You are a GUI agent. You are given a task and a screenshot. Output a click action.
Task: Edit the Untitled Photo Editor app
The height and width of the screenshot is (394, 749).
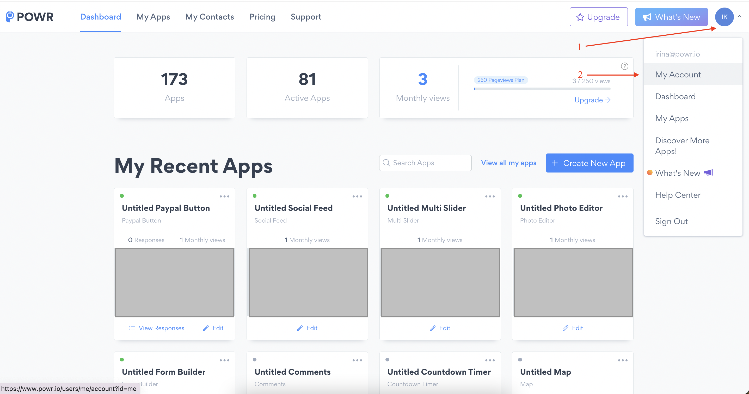point(573,328)
